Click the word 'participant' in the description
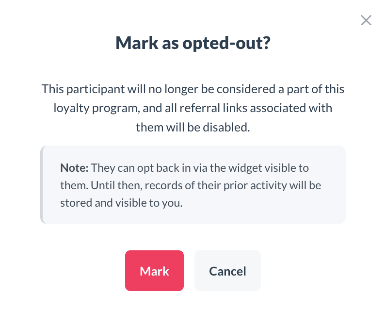This screenshot has height=326, width=385. click(x=93, y=89)
